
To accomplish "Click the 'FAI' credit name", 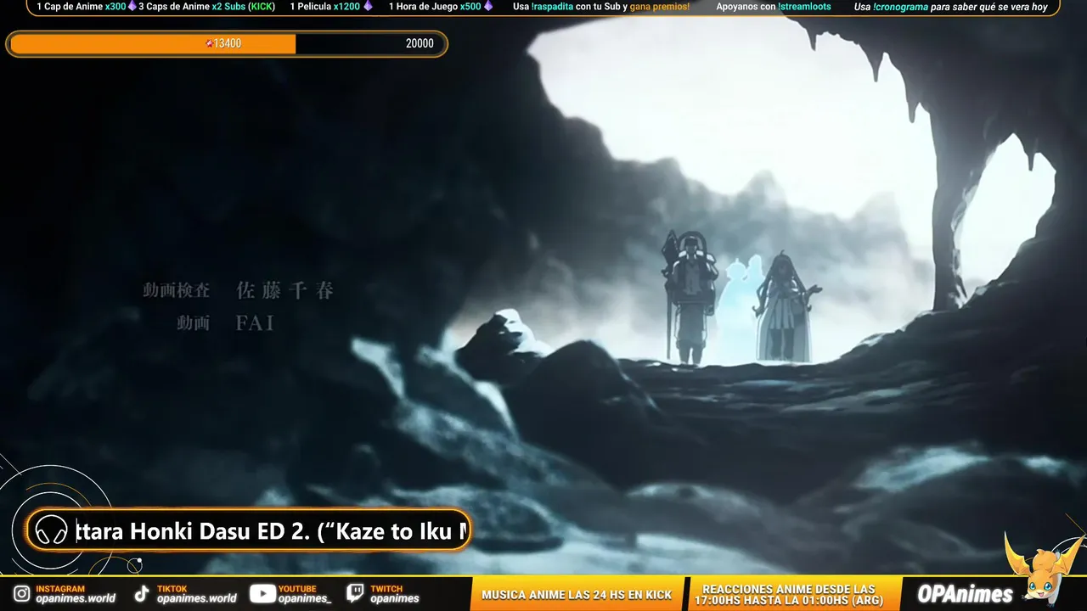I will [x=256, y=322].
